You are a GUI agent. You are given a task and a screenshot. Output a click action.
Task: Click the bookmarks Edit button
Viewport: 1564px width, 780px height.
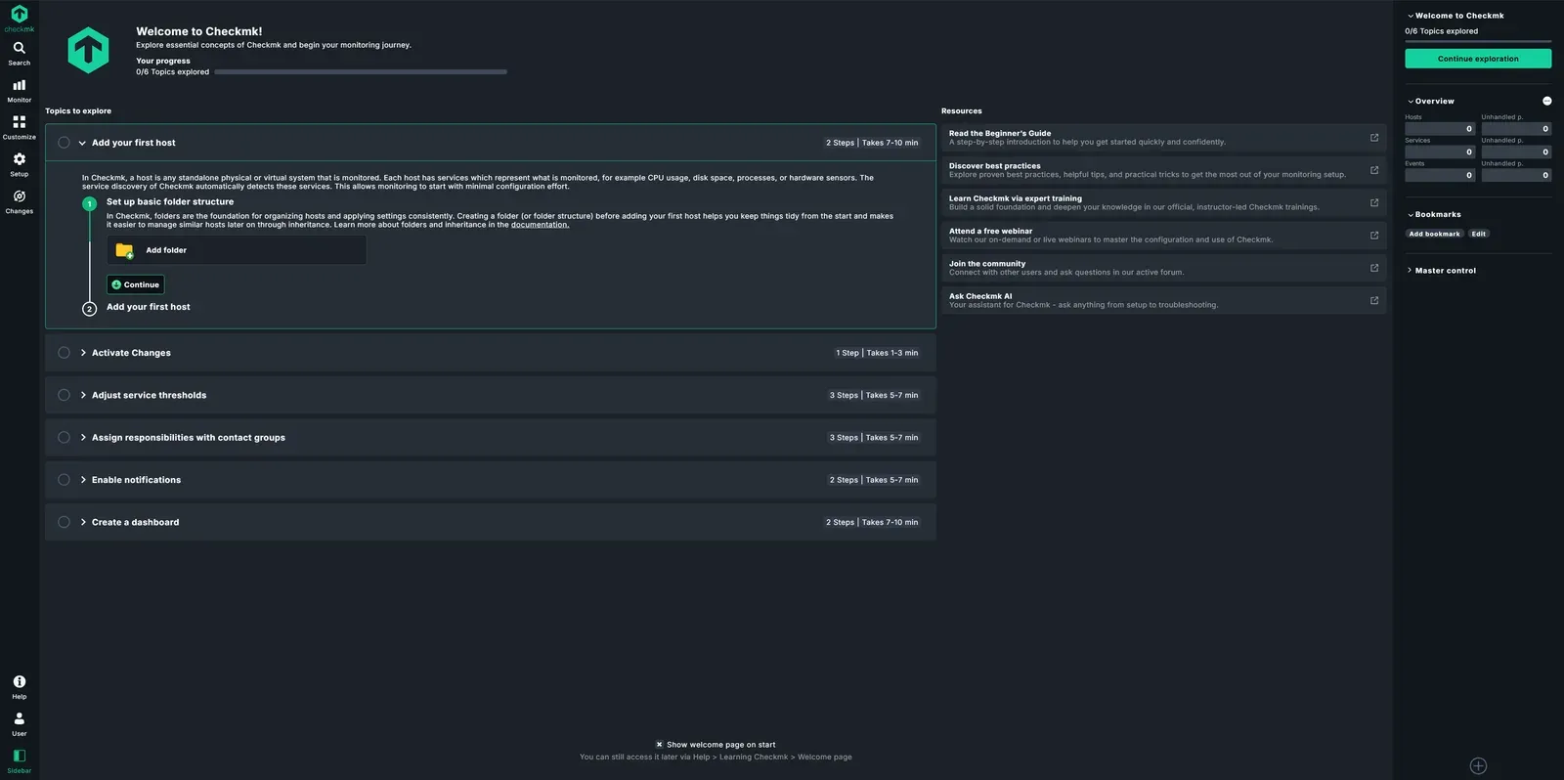(1479, 234)
